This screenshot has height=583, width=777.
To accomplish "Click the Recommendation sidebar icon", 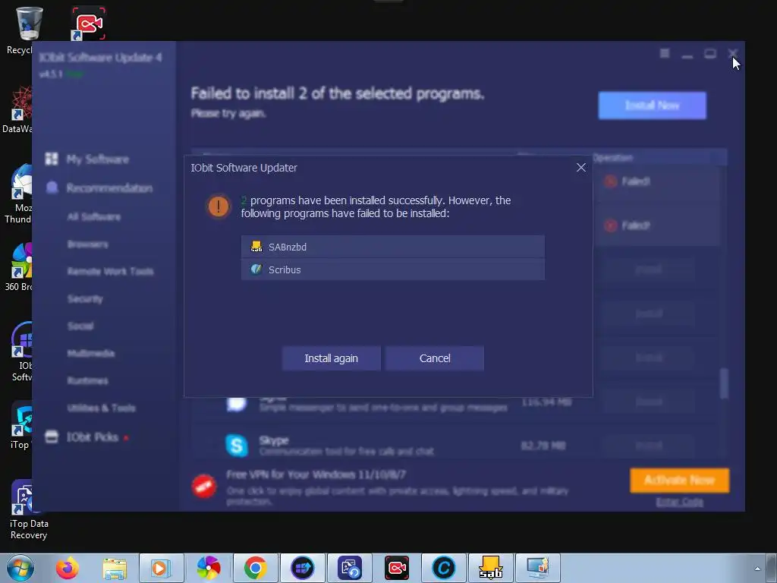I will tap(52, 188).
